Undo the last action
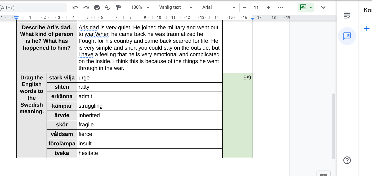 click(x=75, y=7)
